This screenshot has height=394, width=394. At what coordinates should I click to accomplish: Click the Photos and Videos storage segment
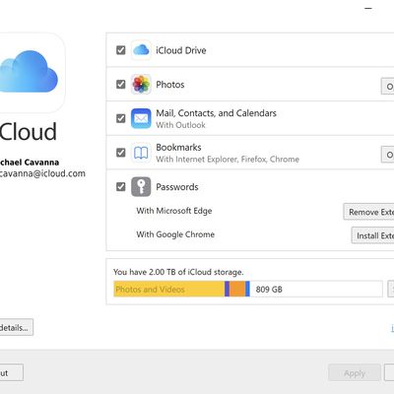(169, 289)
